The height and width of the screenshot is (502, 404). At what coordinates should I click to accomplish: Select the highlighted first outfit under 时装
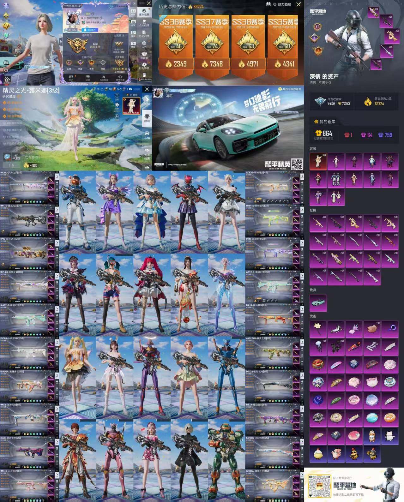(318, 161)
